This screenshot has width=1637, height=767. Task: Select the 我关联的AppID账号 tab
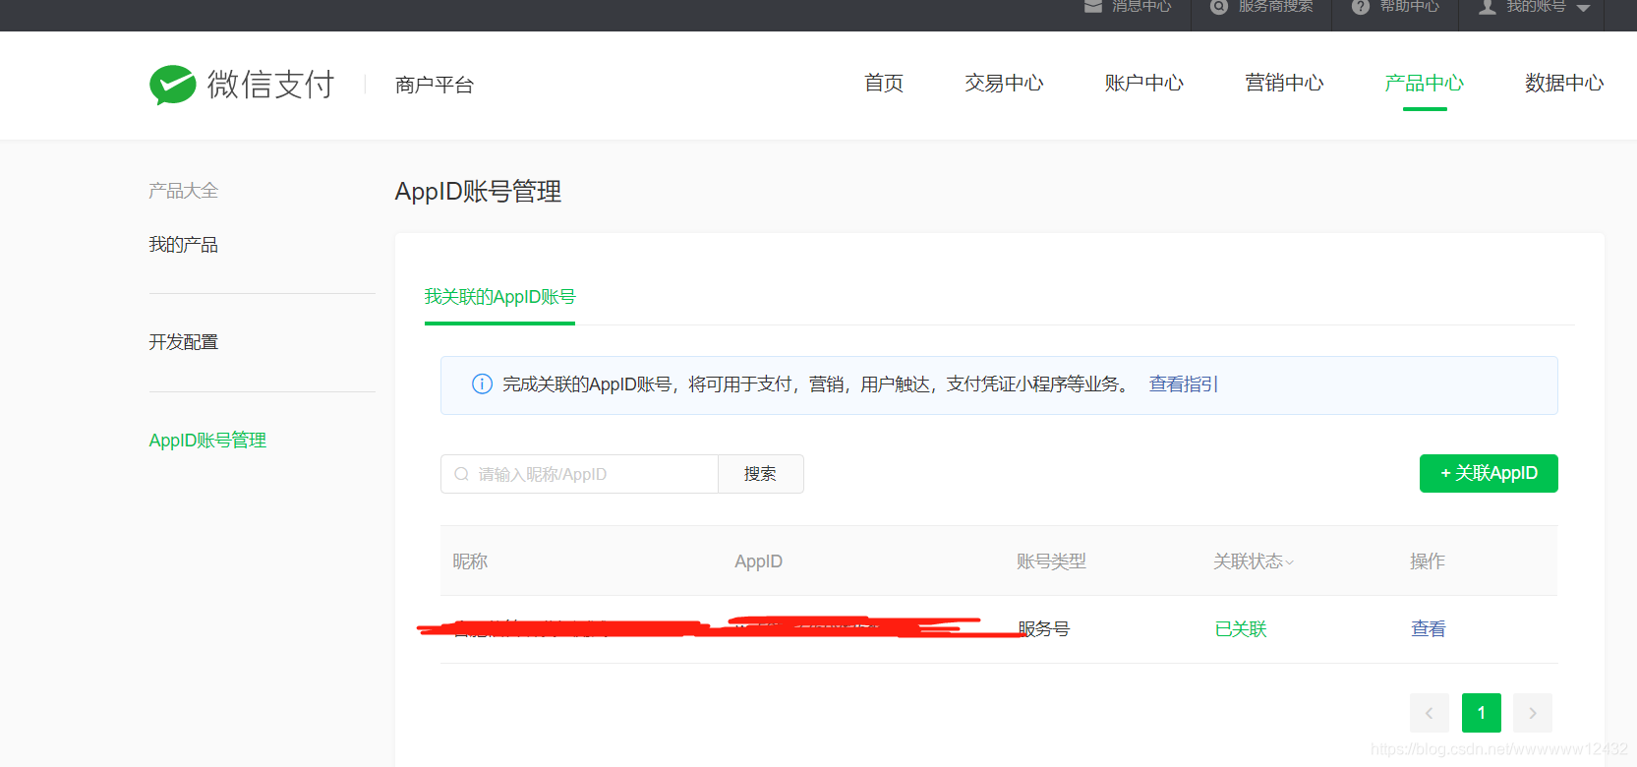pos(499,297)
